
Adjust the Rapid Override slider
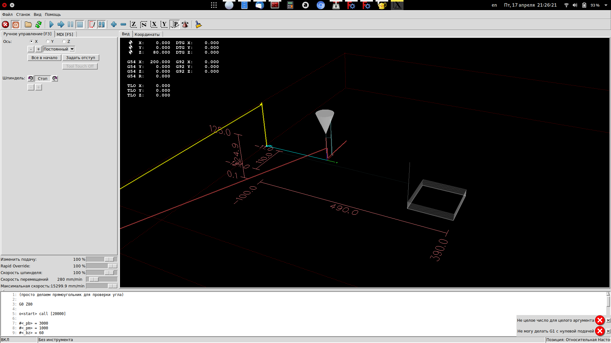coord(112,266)
